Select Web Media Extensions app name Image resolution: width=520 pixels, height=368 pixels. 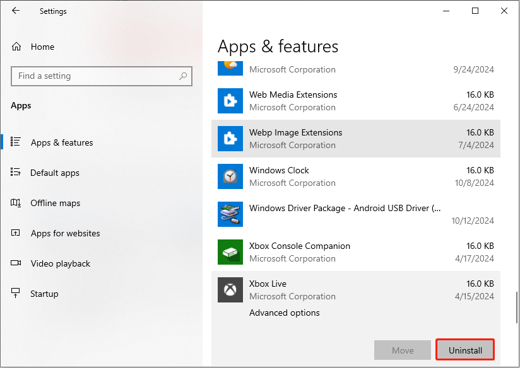click(x=293, y=95)
